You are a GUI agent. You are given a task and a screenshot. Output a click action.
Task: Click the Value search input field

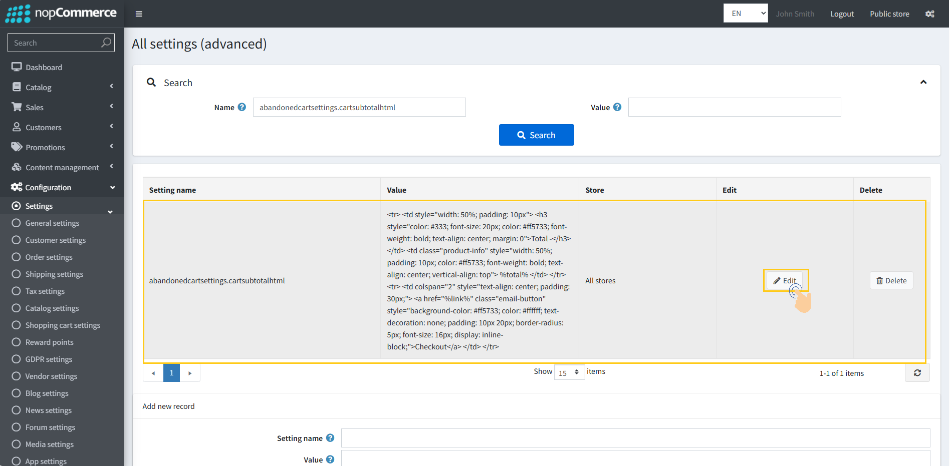point(734,107)
